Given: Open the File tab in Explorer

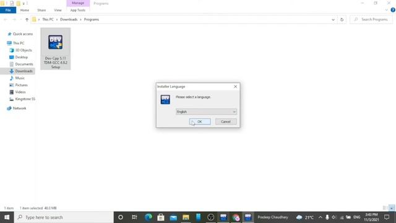Looking at the screenshot, I should point(8,10).
